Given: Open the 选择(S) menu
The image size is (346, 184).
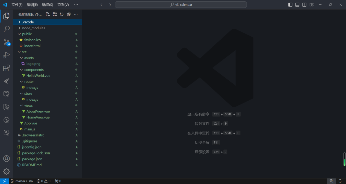Looking at the screenshot, I should (48, 5).
